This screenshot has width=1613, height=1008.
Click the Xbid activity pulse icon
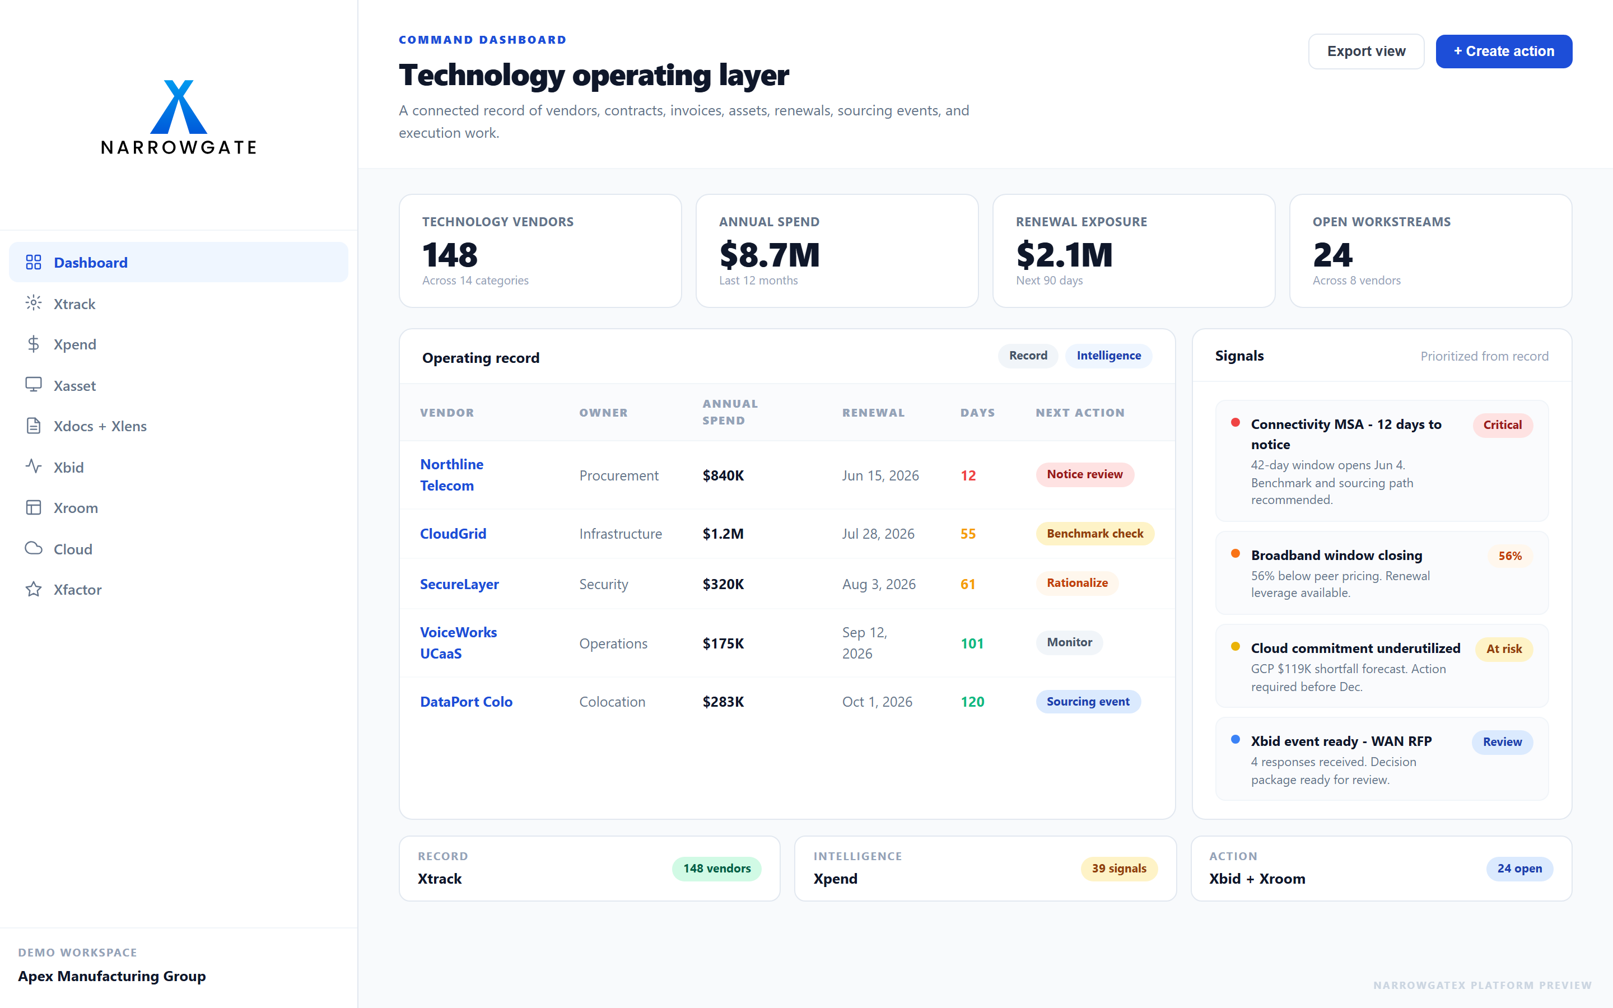point(34,466)
